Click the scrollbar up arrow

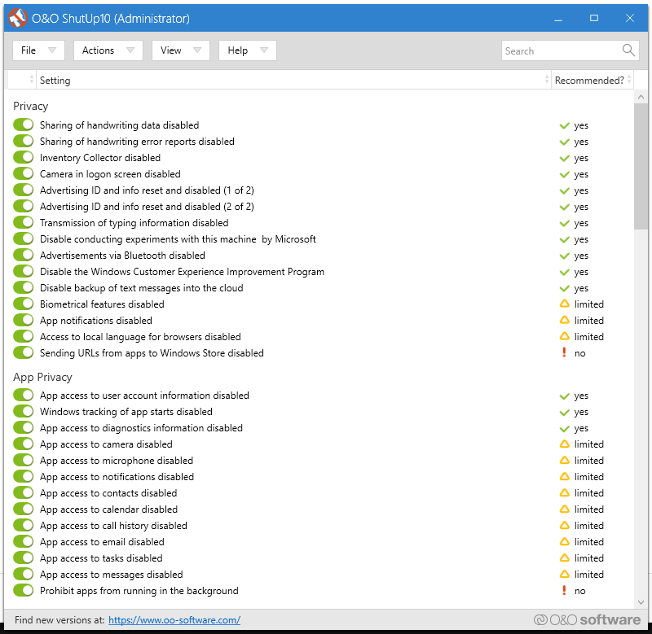(x=641, y=97)
